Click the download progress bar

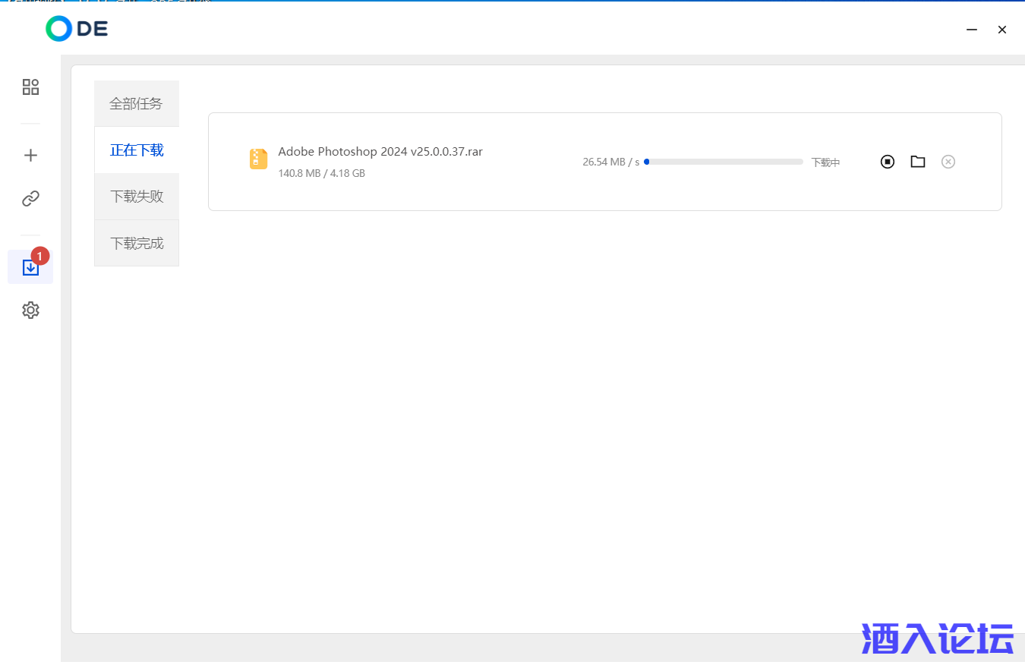coord(723,162)
